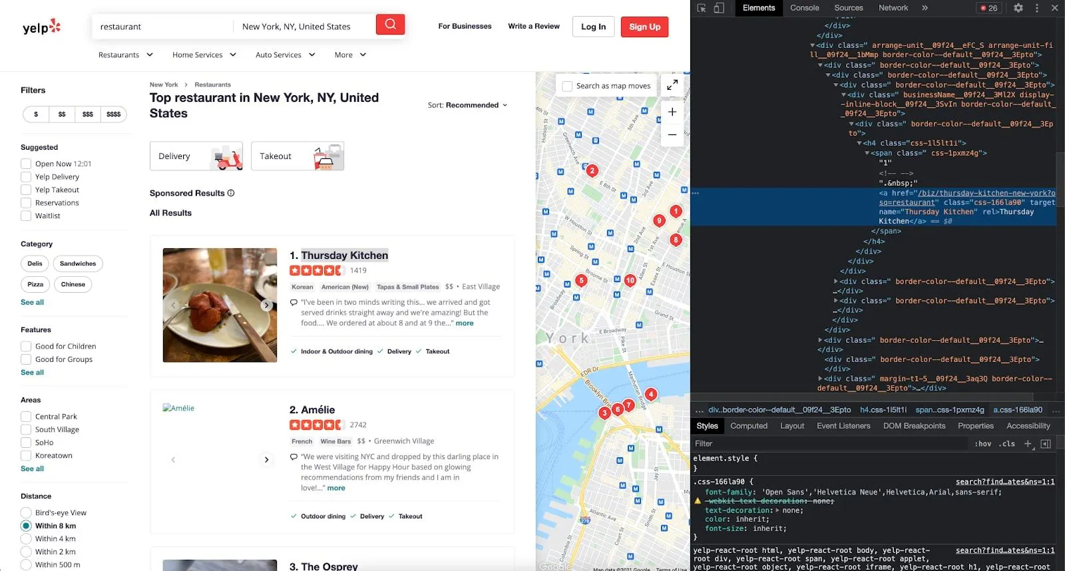Show next photo for Amélie
The width and height of the screenshot is (1065, 571).
pyautogui.click(x=266, y=459)
